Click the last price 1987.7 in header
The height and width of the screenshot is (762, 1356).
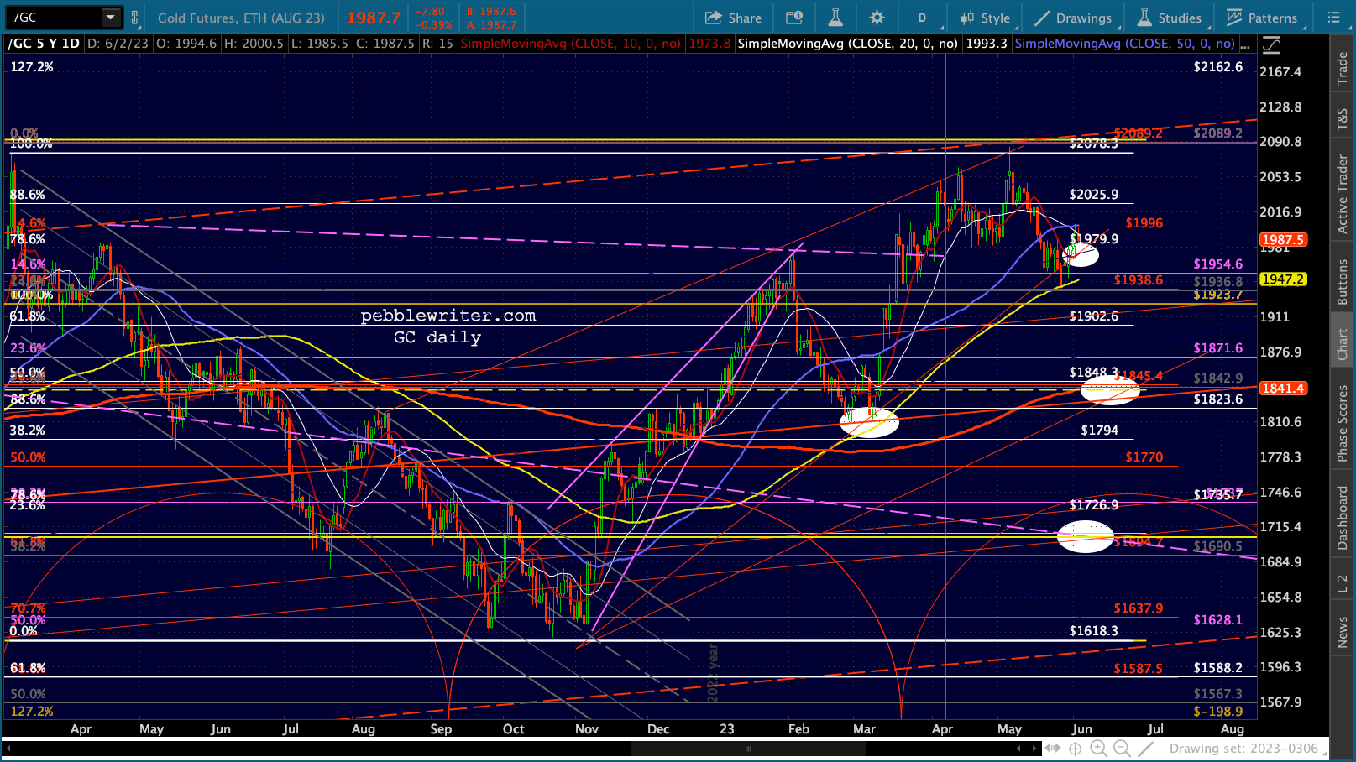[x=373, y=18]
